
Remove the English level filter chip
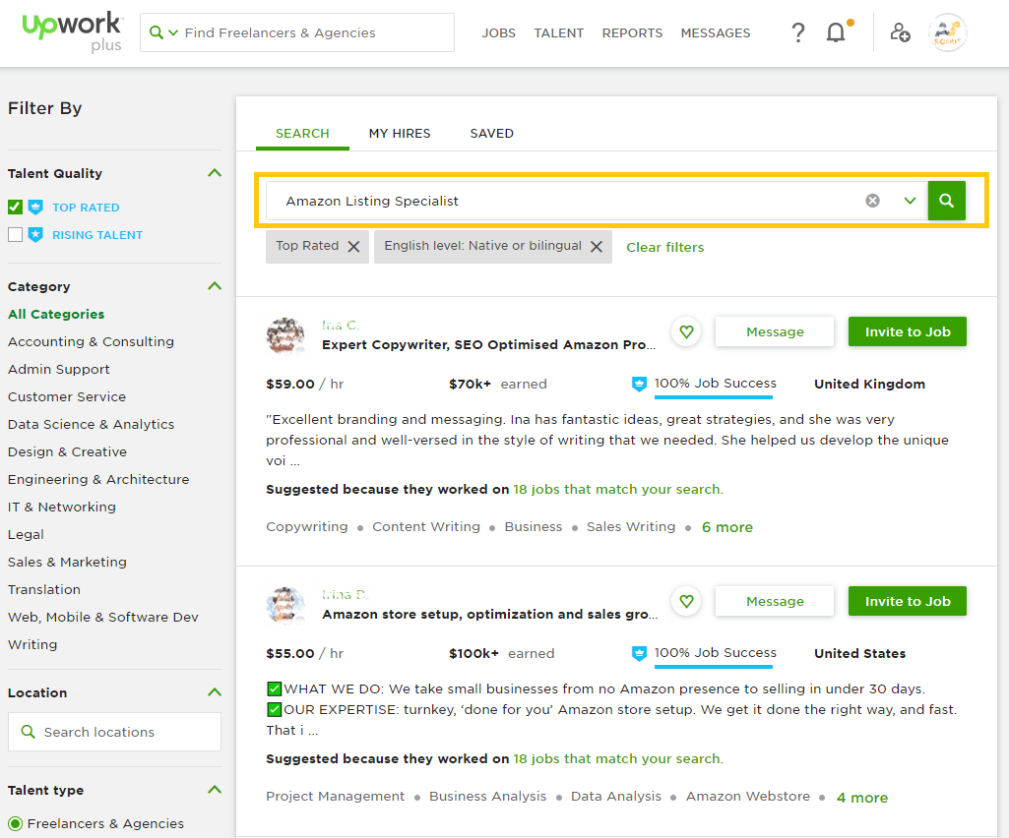pos(597,246)
